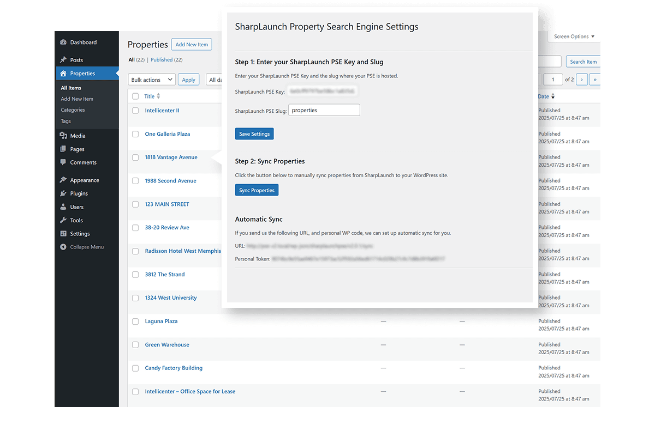Click the Tools wrench icon
655x437 pixels.
(x=63, y=220)
